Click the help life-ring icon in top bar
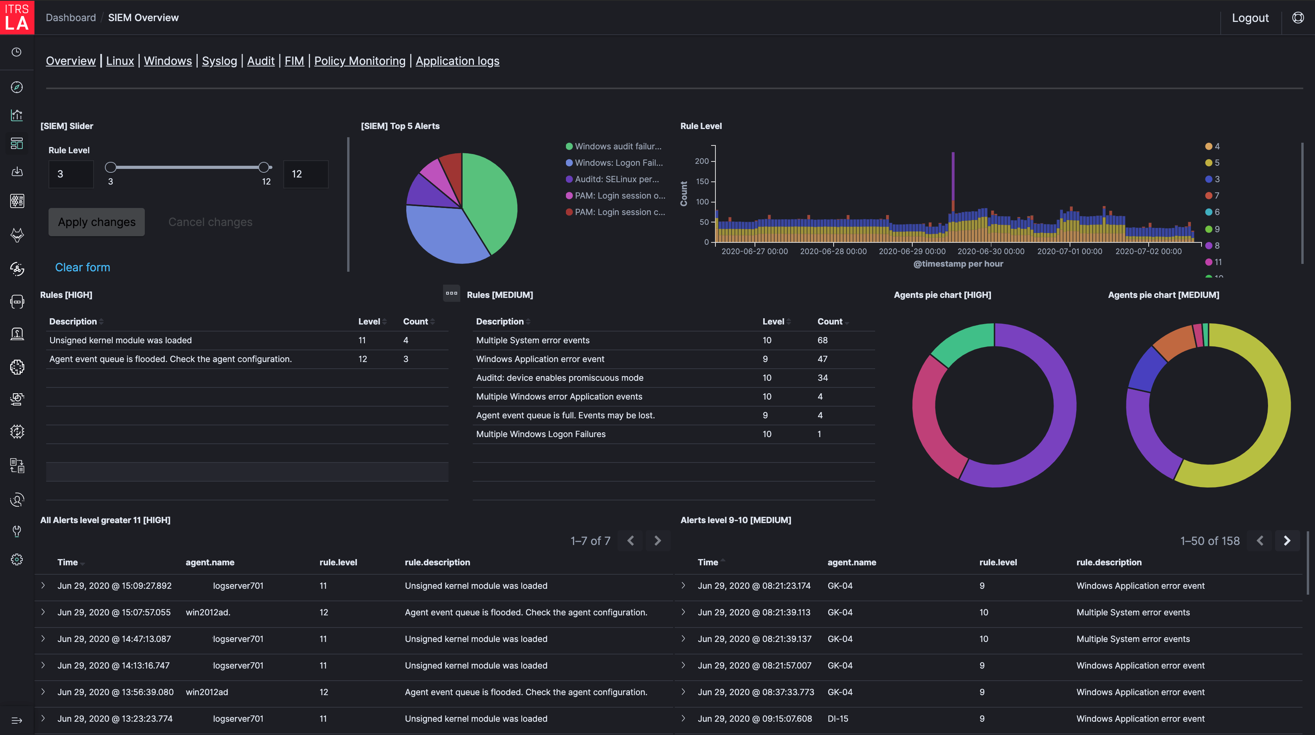 1298,17
